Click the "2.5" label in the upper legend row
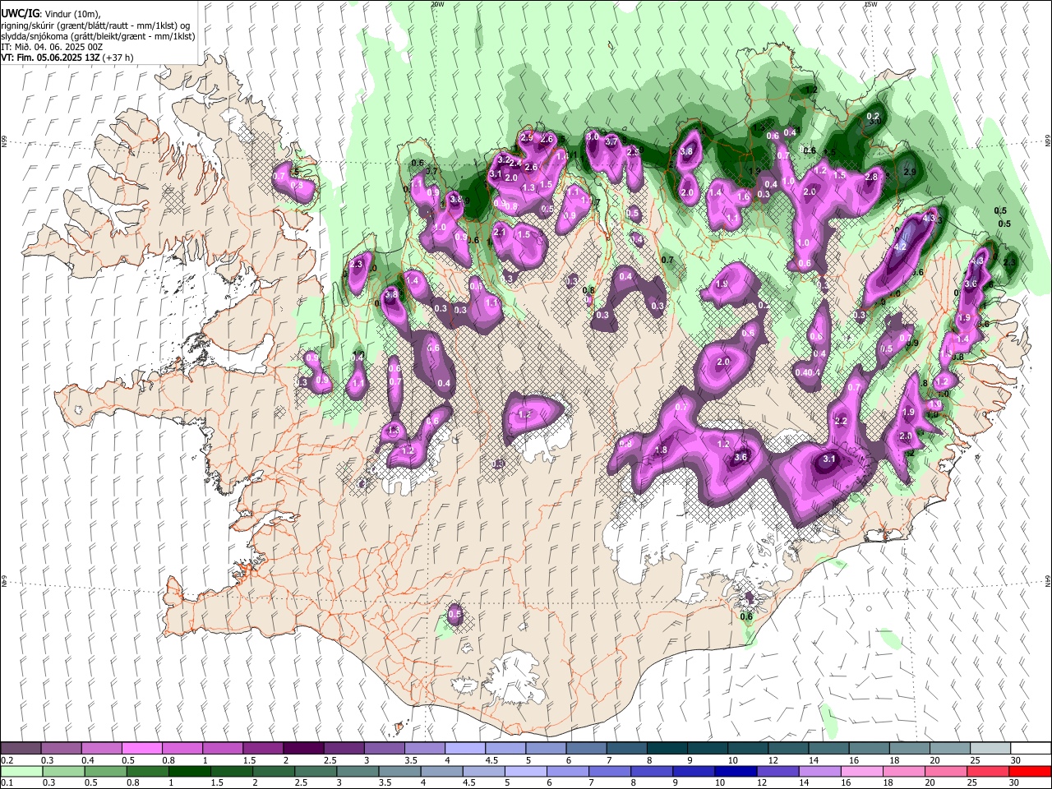 (x=330, y=760)
